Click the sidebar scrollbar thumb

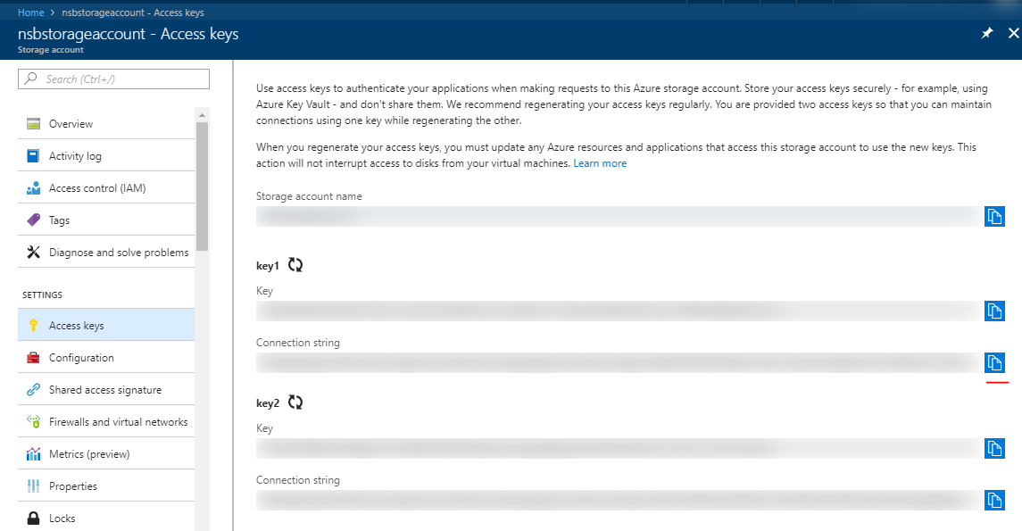click(202, 186)
